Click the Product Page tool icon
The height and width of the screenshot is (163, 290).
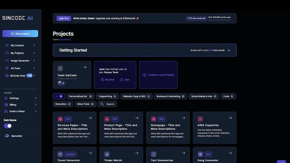[107, 119]
